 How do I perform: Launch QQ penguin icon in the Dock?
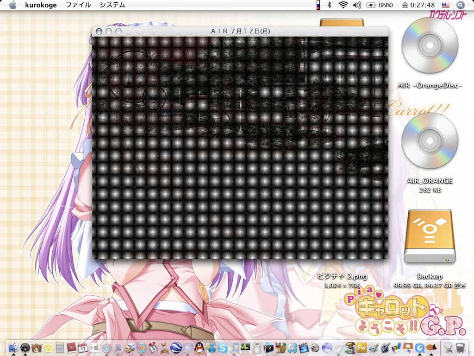(x=199, y=348)
